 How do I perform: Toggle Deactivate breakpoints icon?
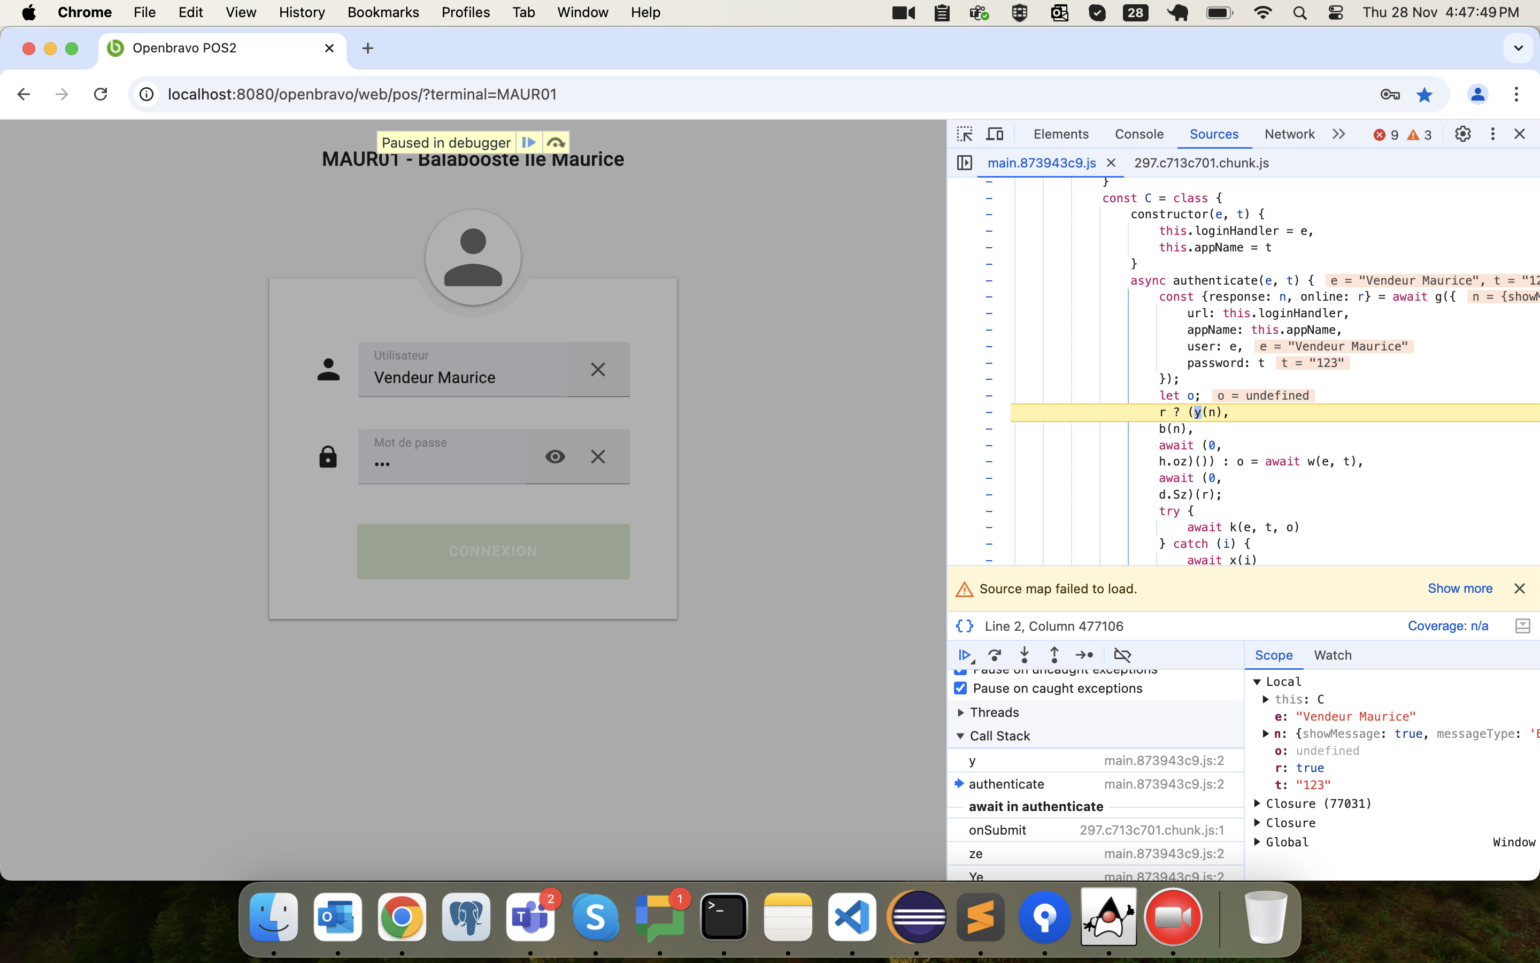1122,655
